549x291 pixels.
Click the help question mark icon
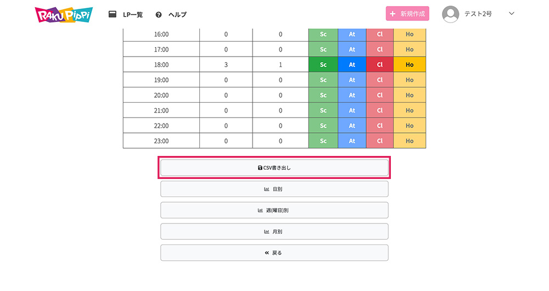pos(159,15)
